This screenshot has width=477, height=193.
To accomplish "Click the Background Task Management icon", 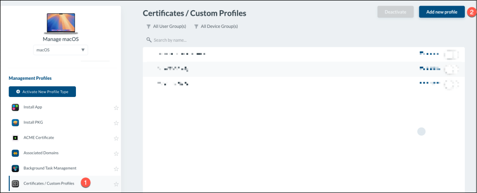I will (x=15, y=168).
